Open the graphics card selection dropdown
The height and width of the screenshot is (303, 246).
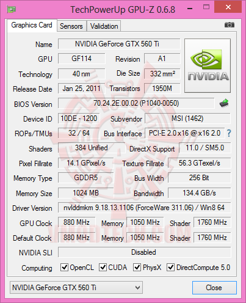76,288
